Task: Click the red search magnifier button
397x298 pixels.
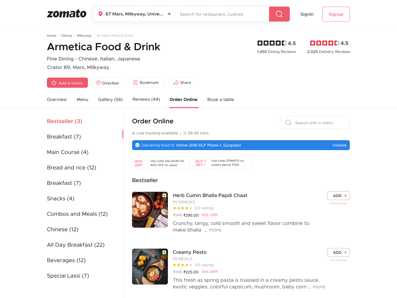Action: pyautogui.click(x=279, y=14)
